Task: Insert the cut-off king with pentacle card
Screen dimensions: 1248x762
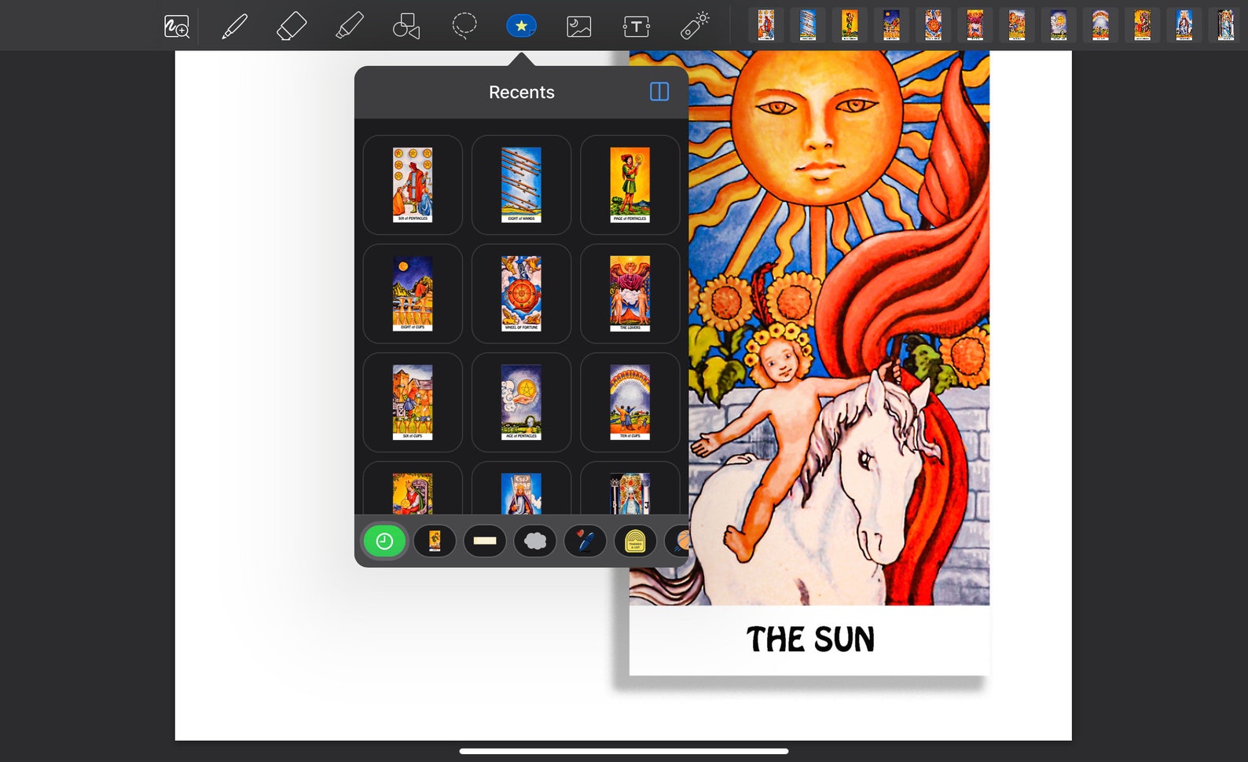Action: (413, 489)
